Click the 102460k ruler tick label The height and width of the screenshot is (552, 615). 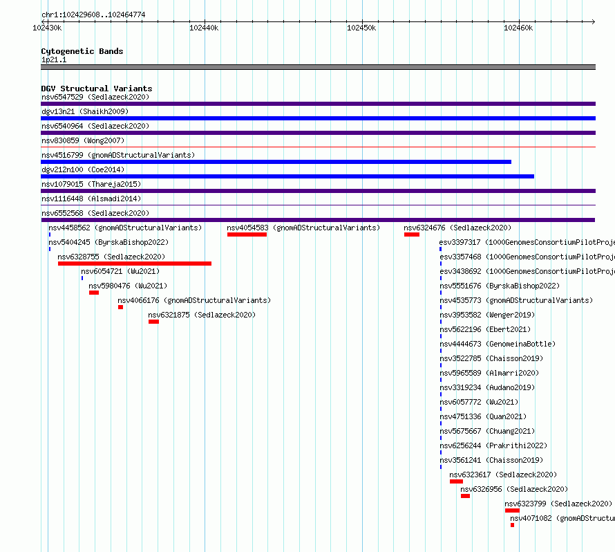coord(518,28)
